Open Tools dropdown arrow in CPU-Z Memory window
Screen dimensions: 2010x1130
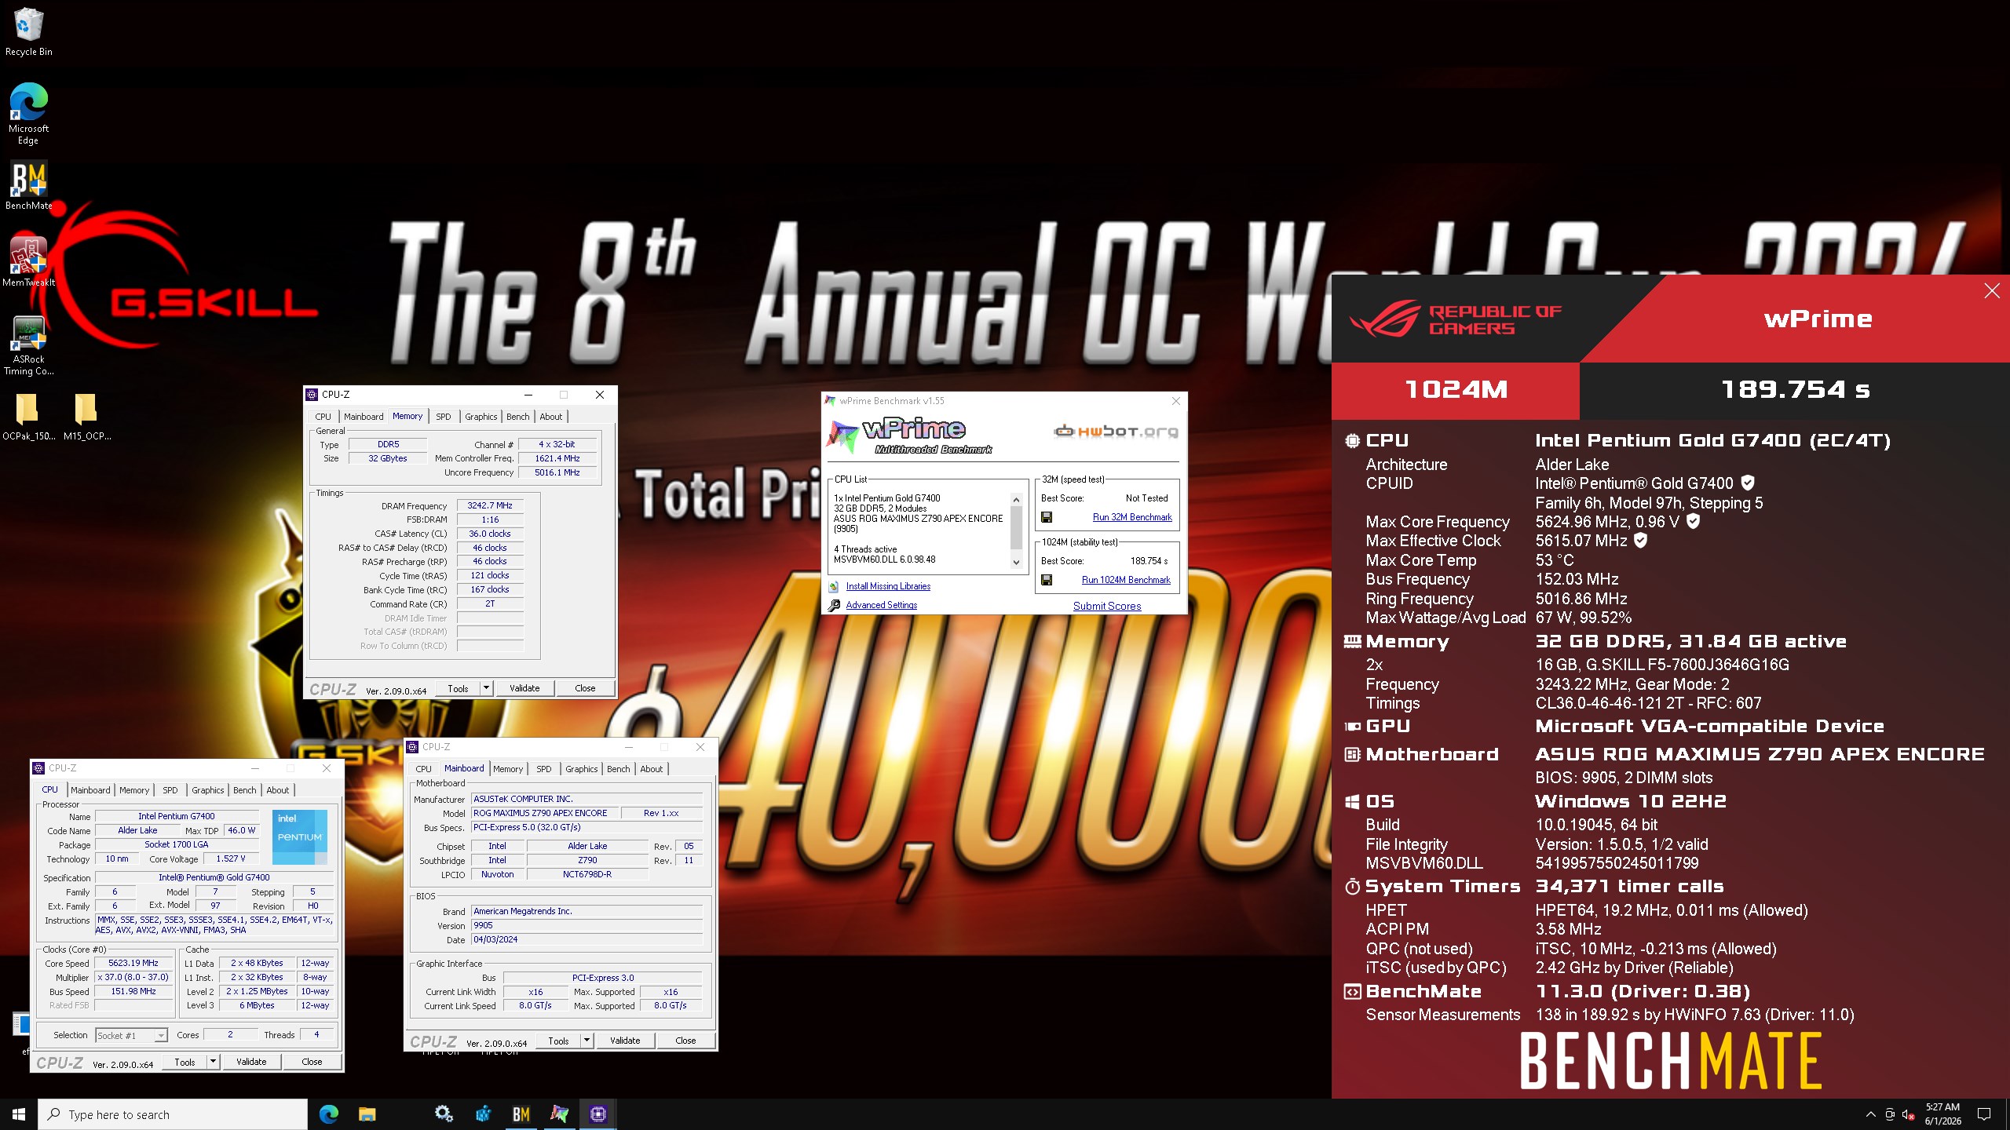[x=486, y=688]
